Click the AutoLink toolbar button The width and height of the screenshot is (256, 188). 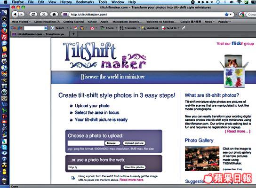coord(150,28)
